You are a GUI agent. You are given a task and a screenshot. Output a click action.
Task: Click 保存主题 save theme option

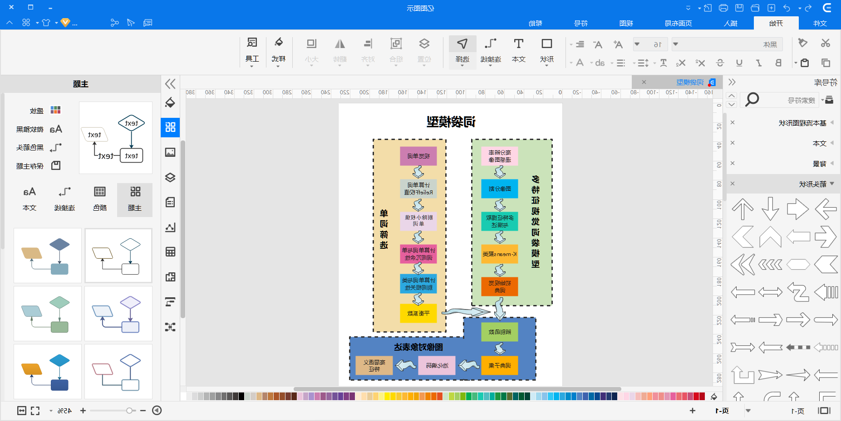pos(38,166)
